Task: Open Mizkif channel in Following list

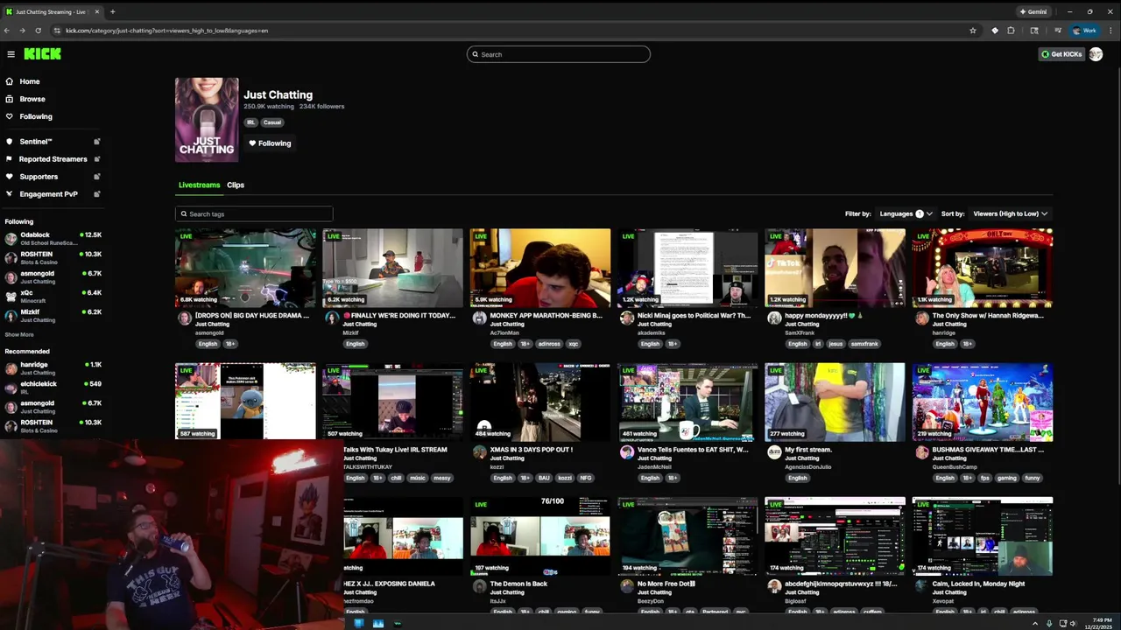Action: [x=53, y=315]
